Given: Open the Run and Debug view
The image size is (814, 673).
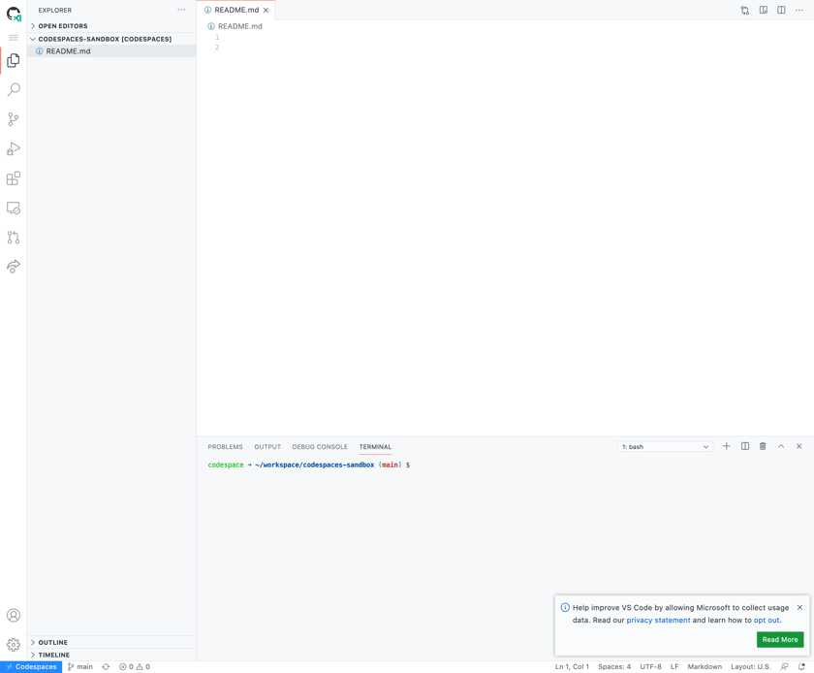Looking at the screenshot, I should pyautogui.click(x=14, y=149).
